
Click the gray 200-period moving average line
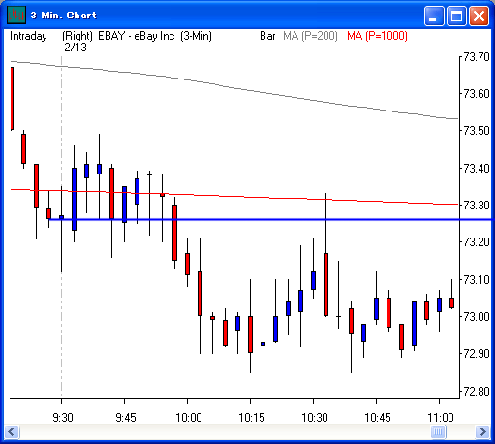[234, 88]
